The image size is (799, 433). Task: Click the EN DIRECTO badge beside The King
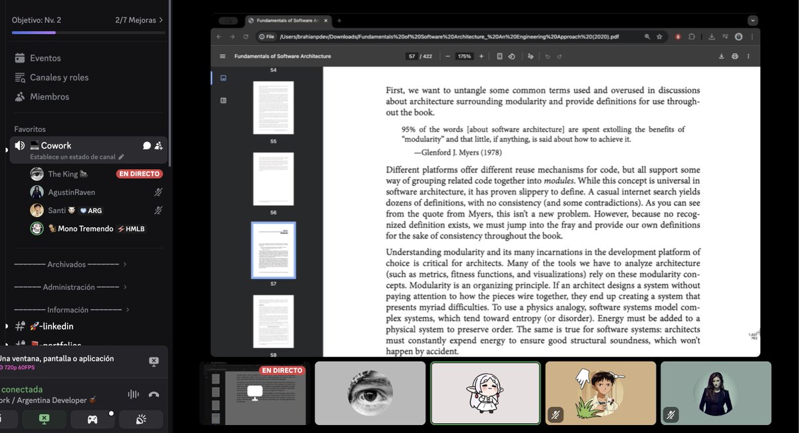click(x=138, y=174)
